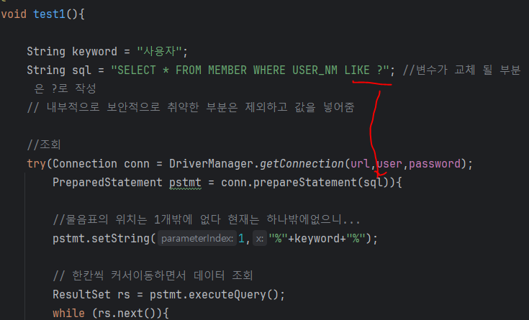
Task: Click the ResultSet type name
Action: pos(81,295)
